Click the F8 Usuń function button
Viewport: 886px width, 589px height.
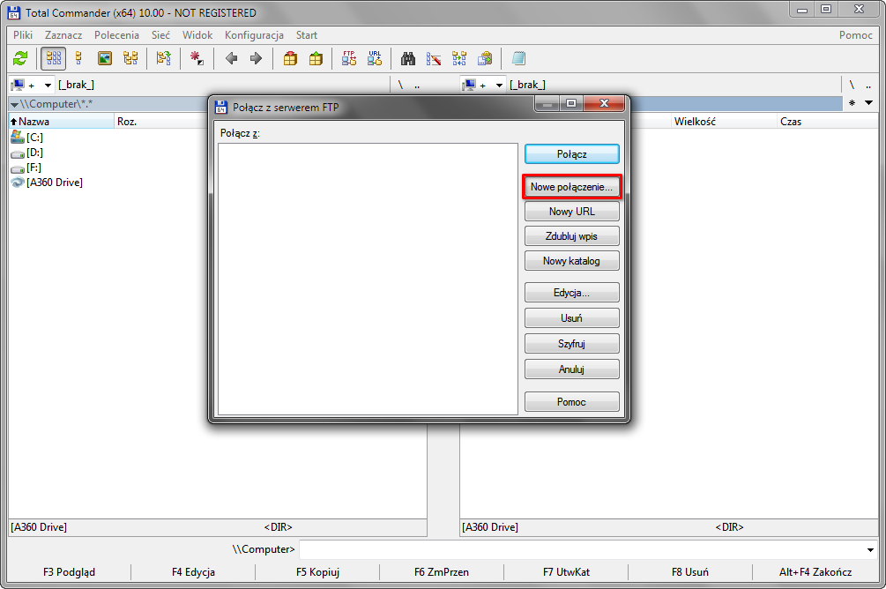690,572
